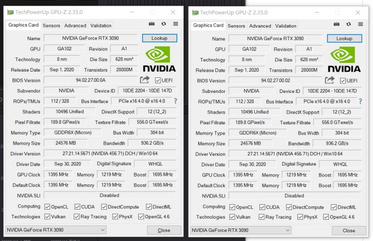Screen dimensions: 373x241
Task: Minimize the right GPU-Z window
Action: [x=317, y=13]
